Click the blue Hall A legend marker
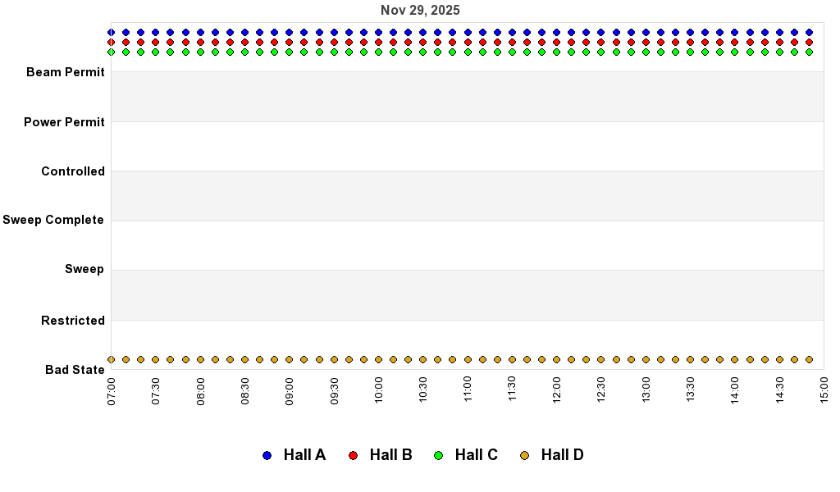This screenshot has height=492, width=840. point(267,455)
